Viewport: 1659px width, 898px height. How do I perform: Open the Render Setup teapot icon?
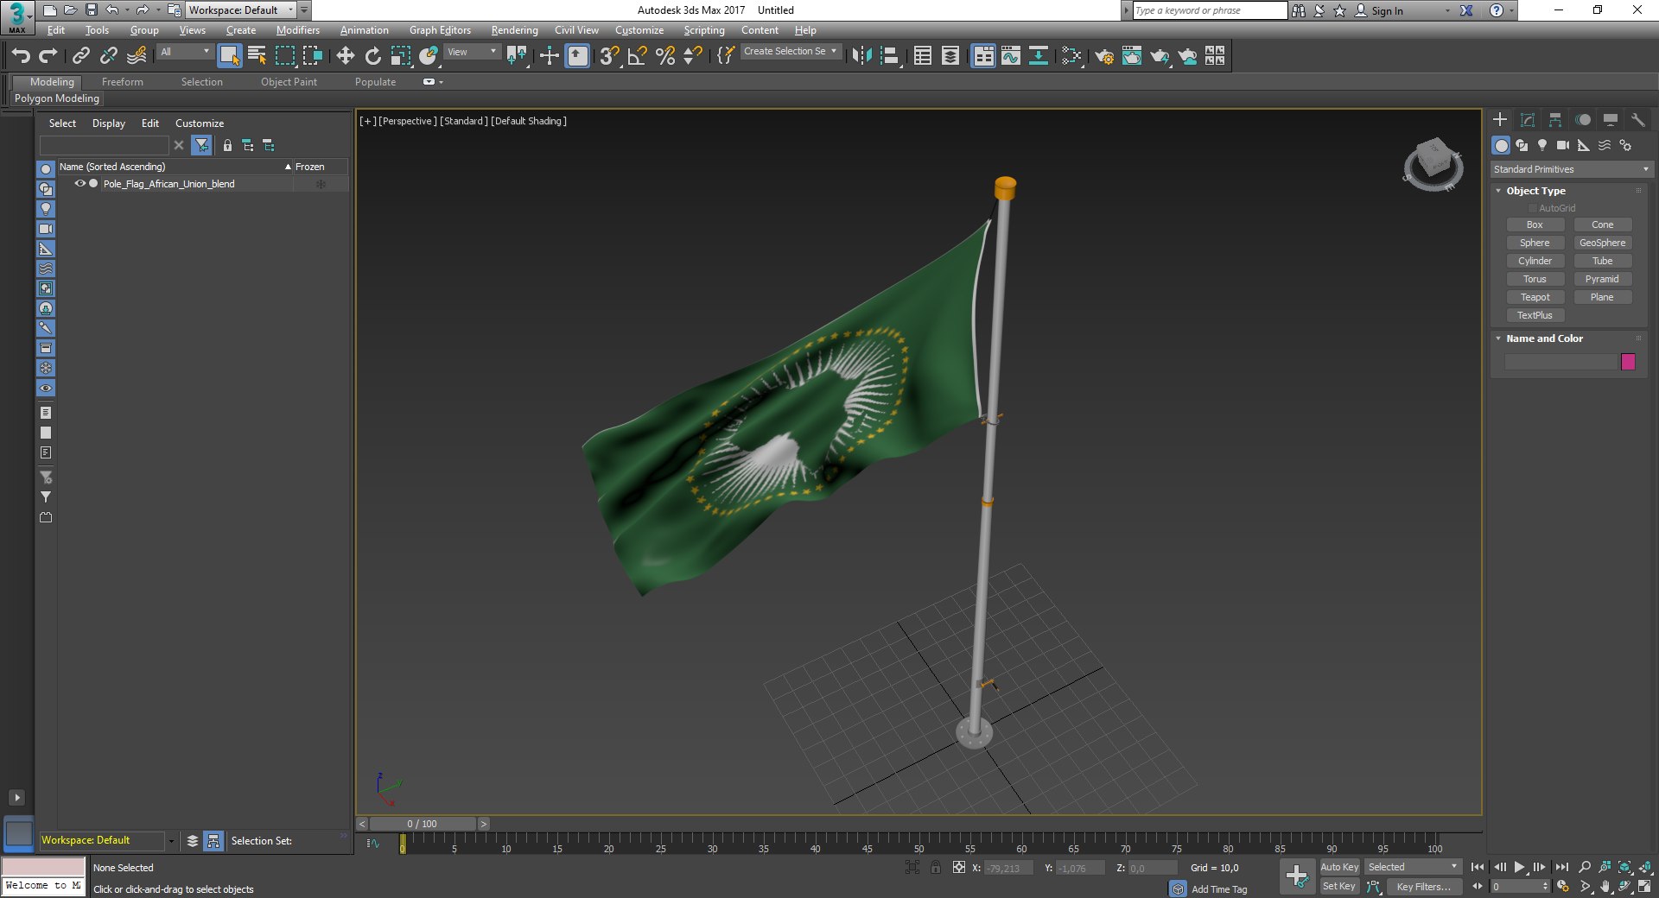click(1104, 56)
